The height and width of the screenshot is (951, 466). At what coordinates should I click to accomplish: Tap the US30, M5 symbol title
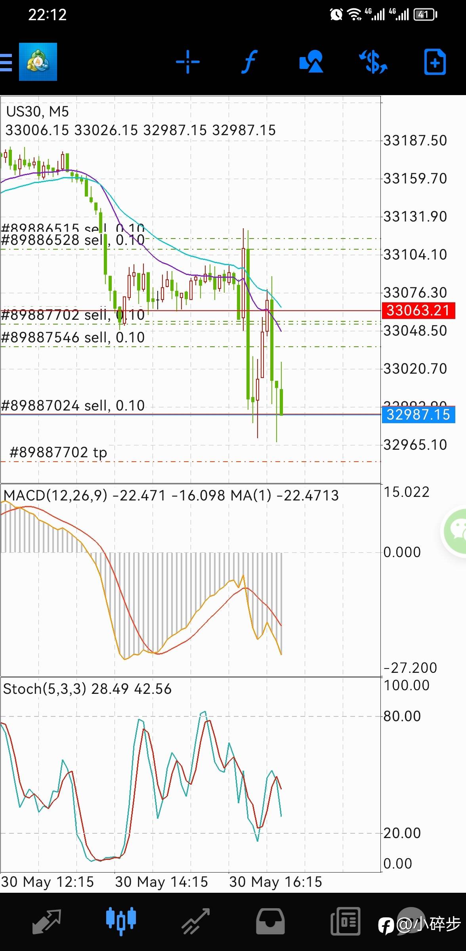coord(38,112)
